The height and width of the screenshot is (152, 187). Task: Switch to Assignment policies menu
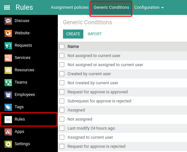(70, 7)
